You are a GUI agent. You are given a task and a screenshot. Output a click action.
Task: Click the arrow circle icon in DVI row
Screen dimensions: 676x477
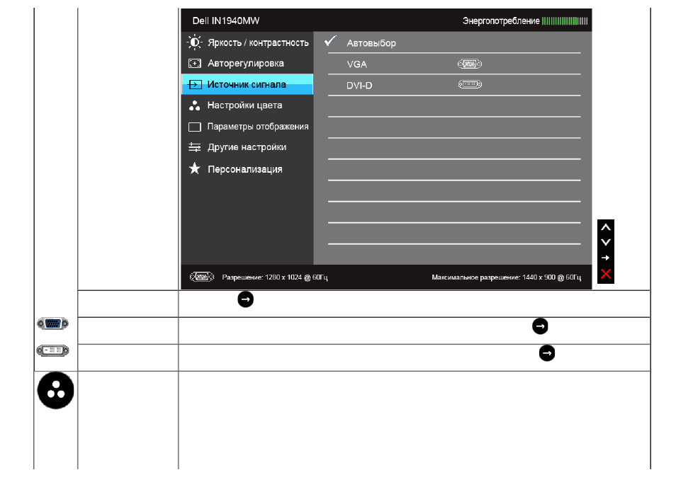click(546, 353)
